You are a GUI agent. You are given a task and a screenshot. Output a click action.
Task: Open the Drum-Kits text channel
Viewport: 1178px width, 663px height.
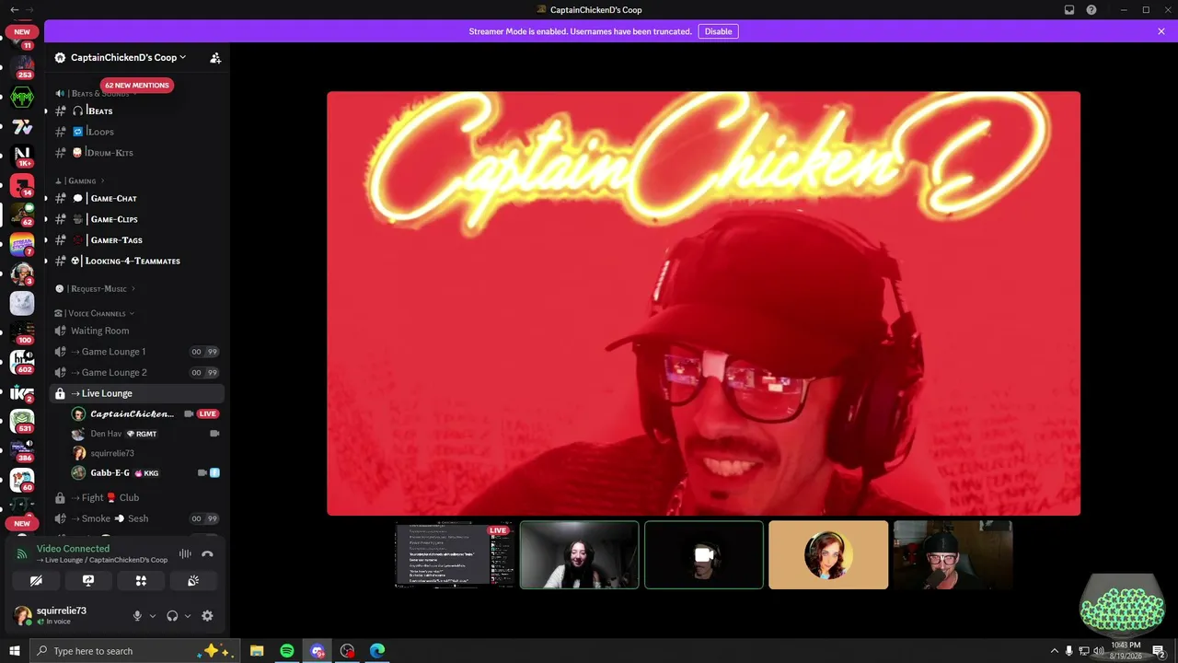(137, 153)
